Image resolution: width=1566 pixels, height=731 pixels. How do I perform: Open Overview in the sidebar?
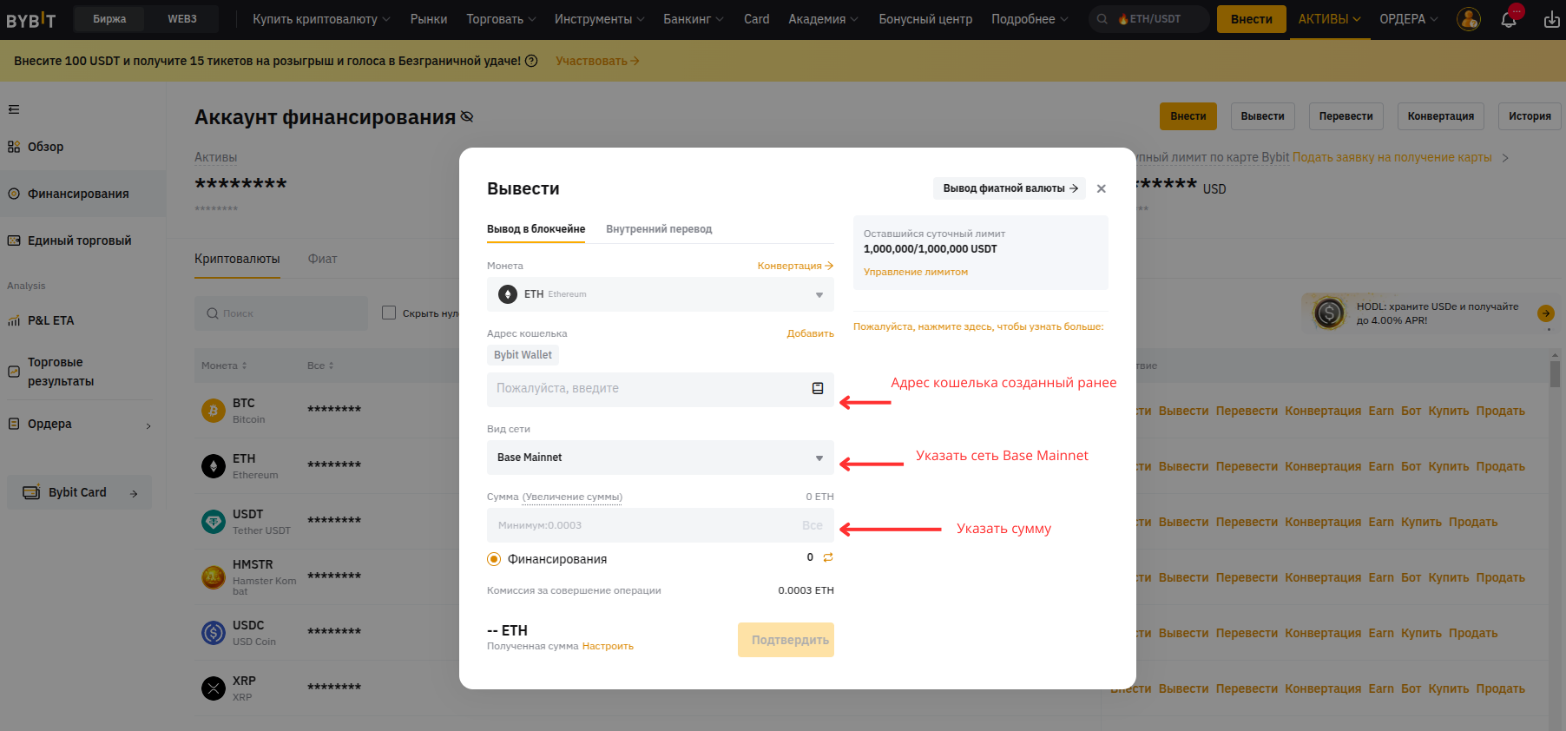click(x=45, y=147)
